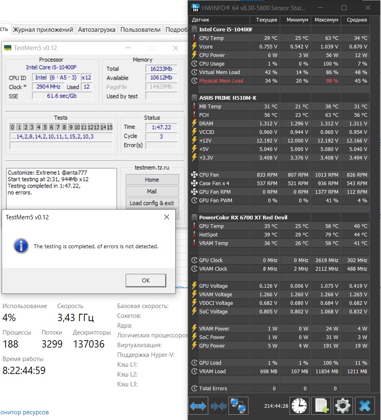This screenshot has width=381, height=420.
Task: Click the TestMem5 log text box
Action: (61, 188)
